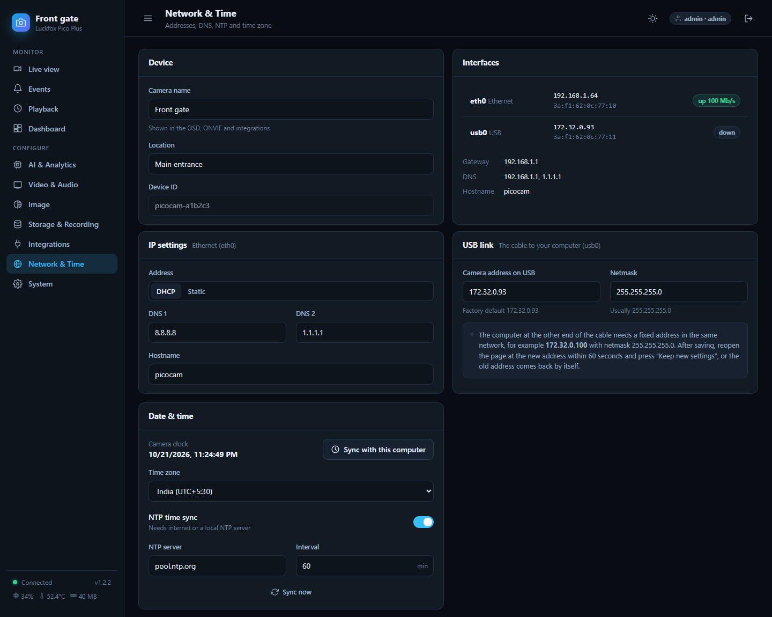Click the Sync now refresh icon
The height and width of the screenshot is (617, 772).
pyautogui.click(x=275, y=592)
